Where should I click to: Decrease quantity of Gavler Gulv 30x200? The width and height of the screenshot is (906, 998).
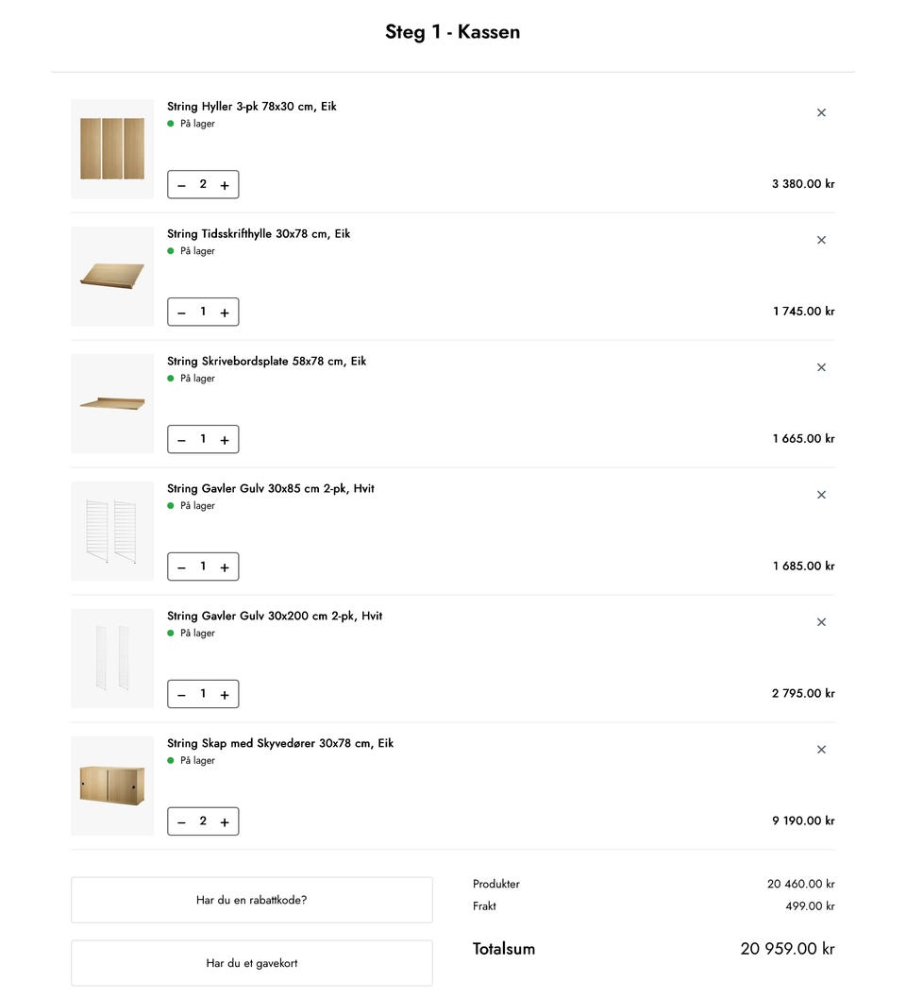coord(181,694)
